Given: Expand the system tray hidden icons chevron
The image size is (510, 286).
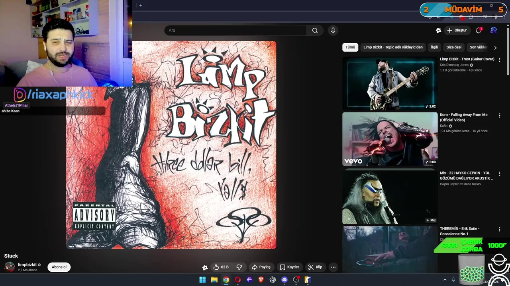Looking at the screenshot, I should point(445,280).
